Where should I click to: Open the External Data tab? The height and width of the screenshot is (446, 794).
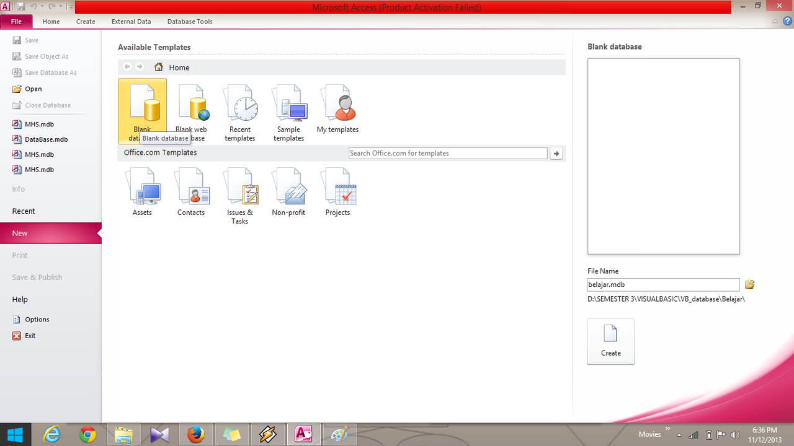tap(131, 22)
